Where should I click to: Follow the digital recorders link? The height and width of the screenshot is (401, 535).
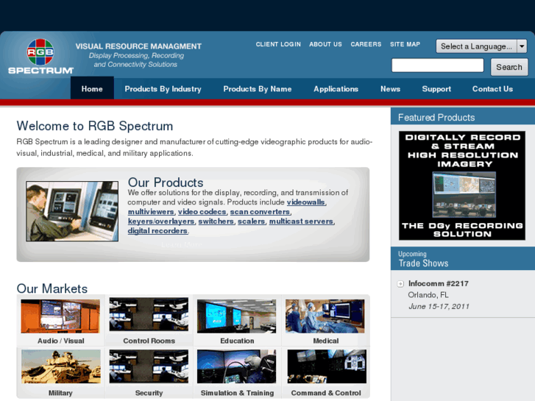(x=157, y=231)
